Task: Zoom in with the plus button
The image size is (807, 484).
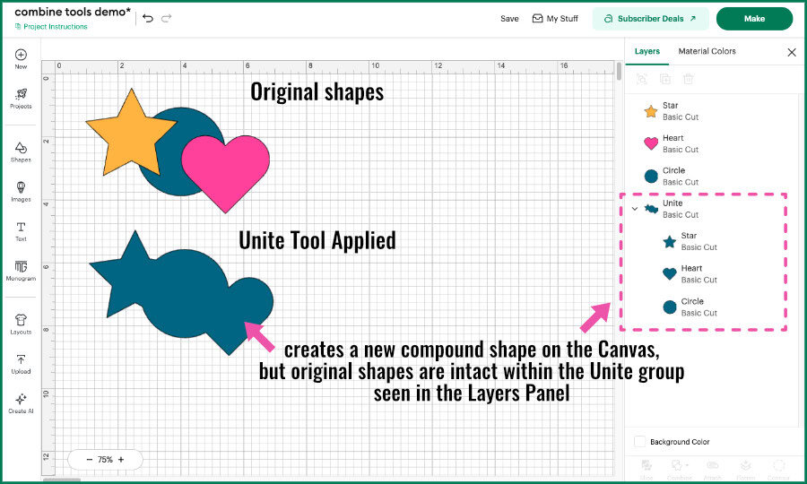Action: tap(121, 460)
